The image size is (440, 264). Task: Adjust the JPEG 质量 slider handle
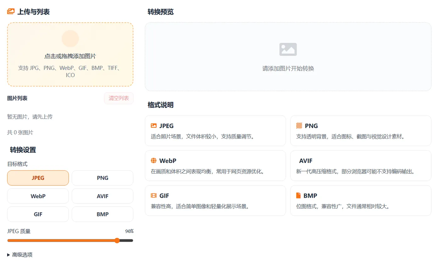117,240
